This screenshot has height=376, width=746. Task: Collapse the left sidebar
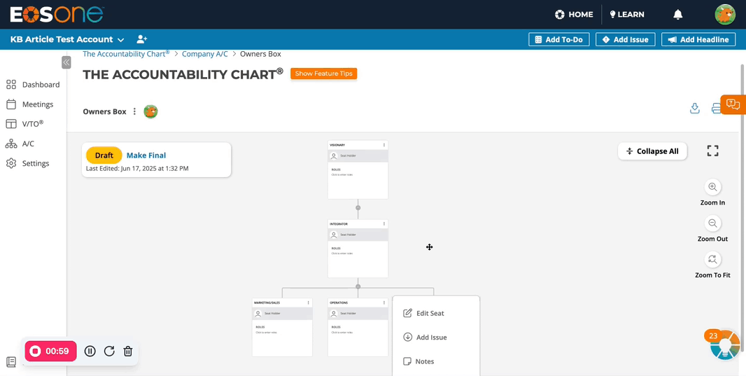[66, 62]
